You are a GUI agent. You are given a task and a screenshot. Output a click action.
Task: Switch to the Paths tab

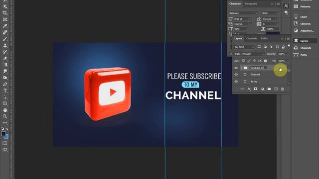pyautogui.click(x=264, y=38)
